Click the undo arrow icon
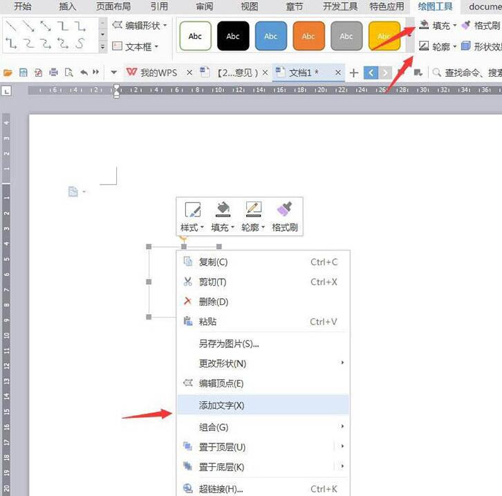 click(84, 73)
